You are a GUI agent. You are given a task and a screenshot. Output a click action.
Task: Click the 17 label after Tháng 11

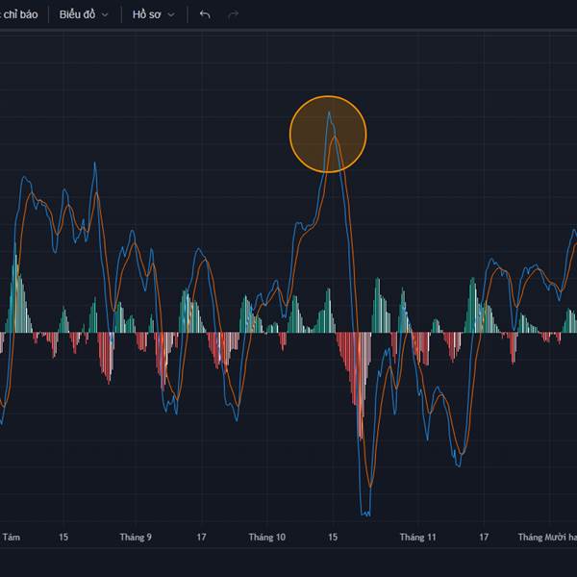point(484,538)
